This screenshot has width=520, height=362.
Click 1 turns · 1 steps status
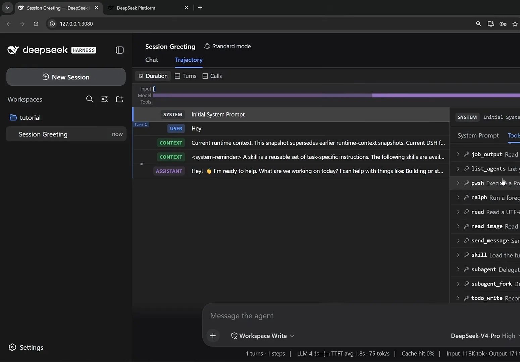265,354
